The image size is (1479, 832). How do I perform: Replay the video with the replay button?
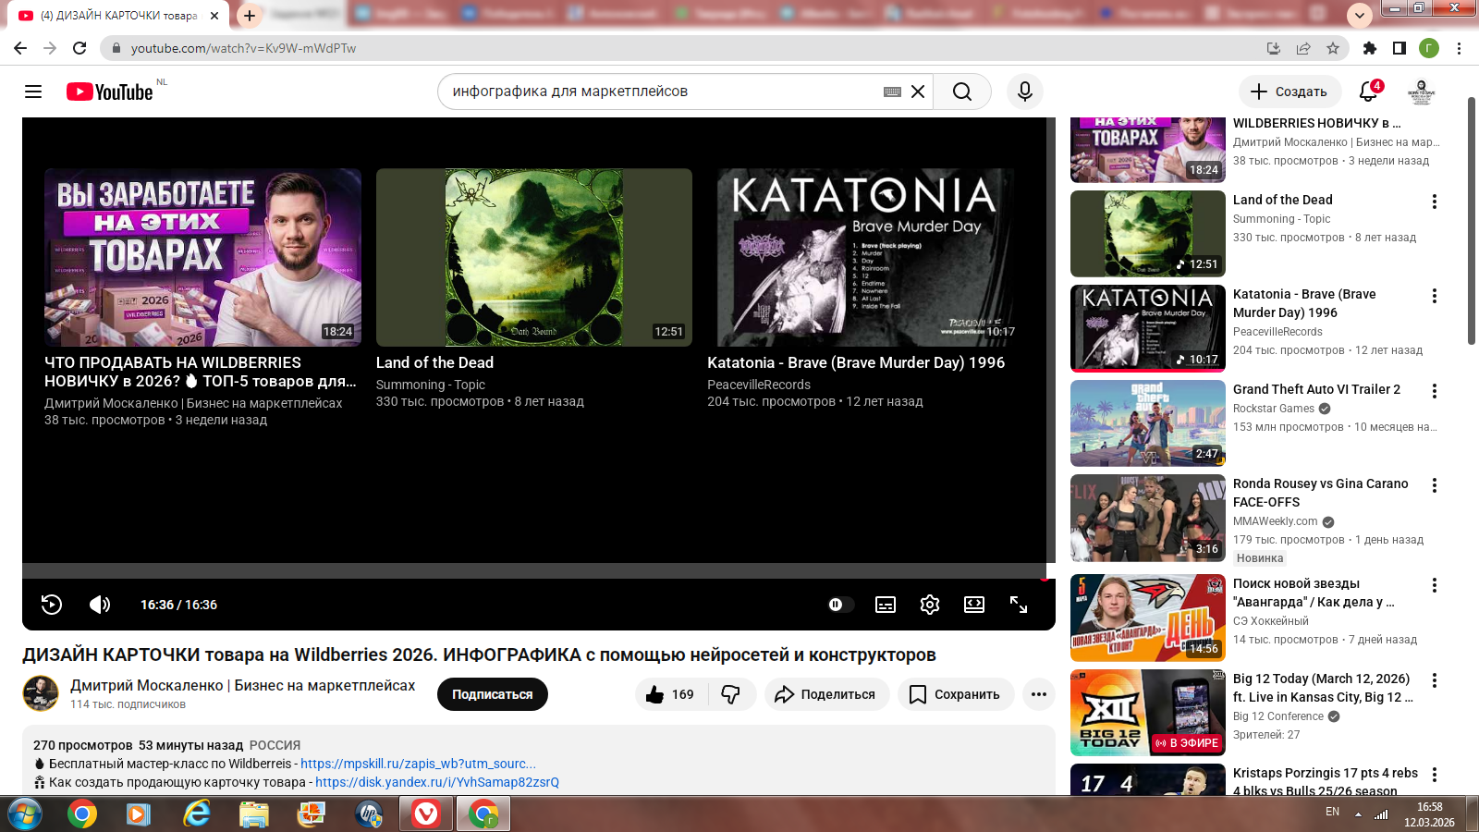[x=52, y=605]
